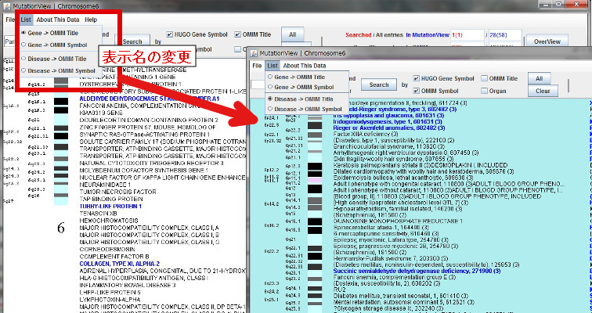The image size is (592, 313).
Task: Click the OverView button
Action: point(547,41)
